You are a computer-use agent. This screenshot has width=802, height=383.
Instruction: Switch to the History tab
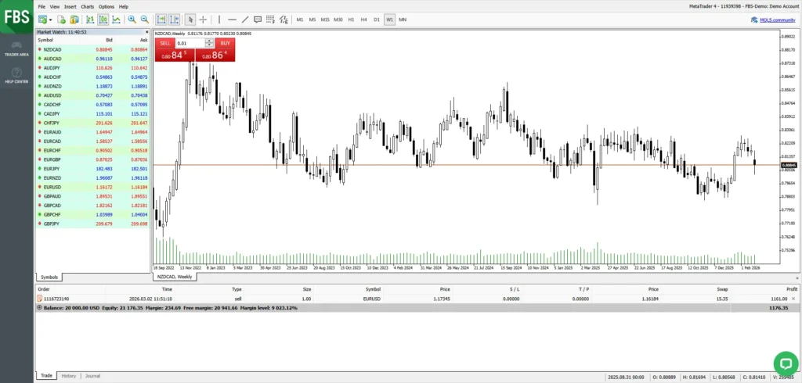coord(69,376)
